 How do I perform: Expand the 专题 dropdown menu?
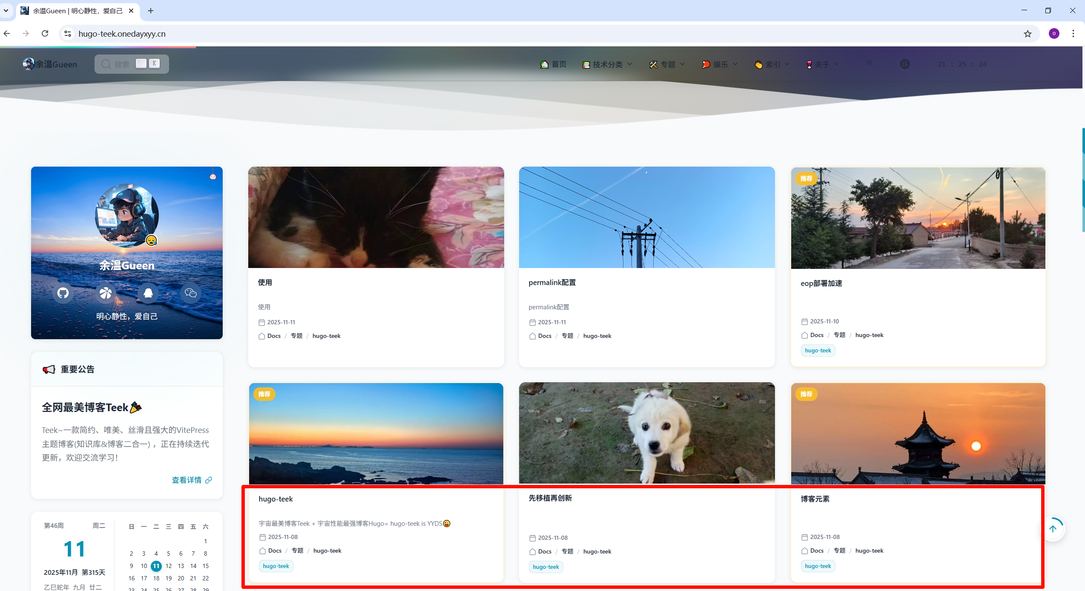click(x=667, y=64)
